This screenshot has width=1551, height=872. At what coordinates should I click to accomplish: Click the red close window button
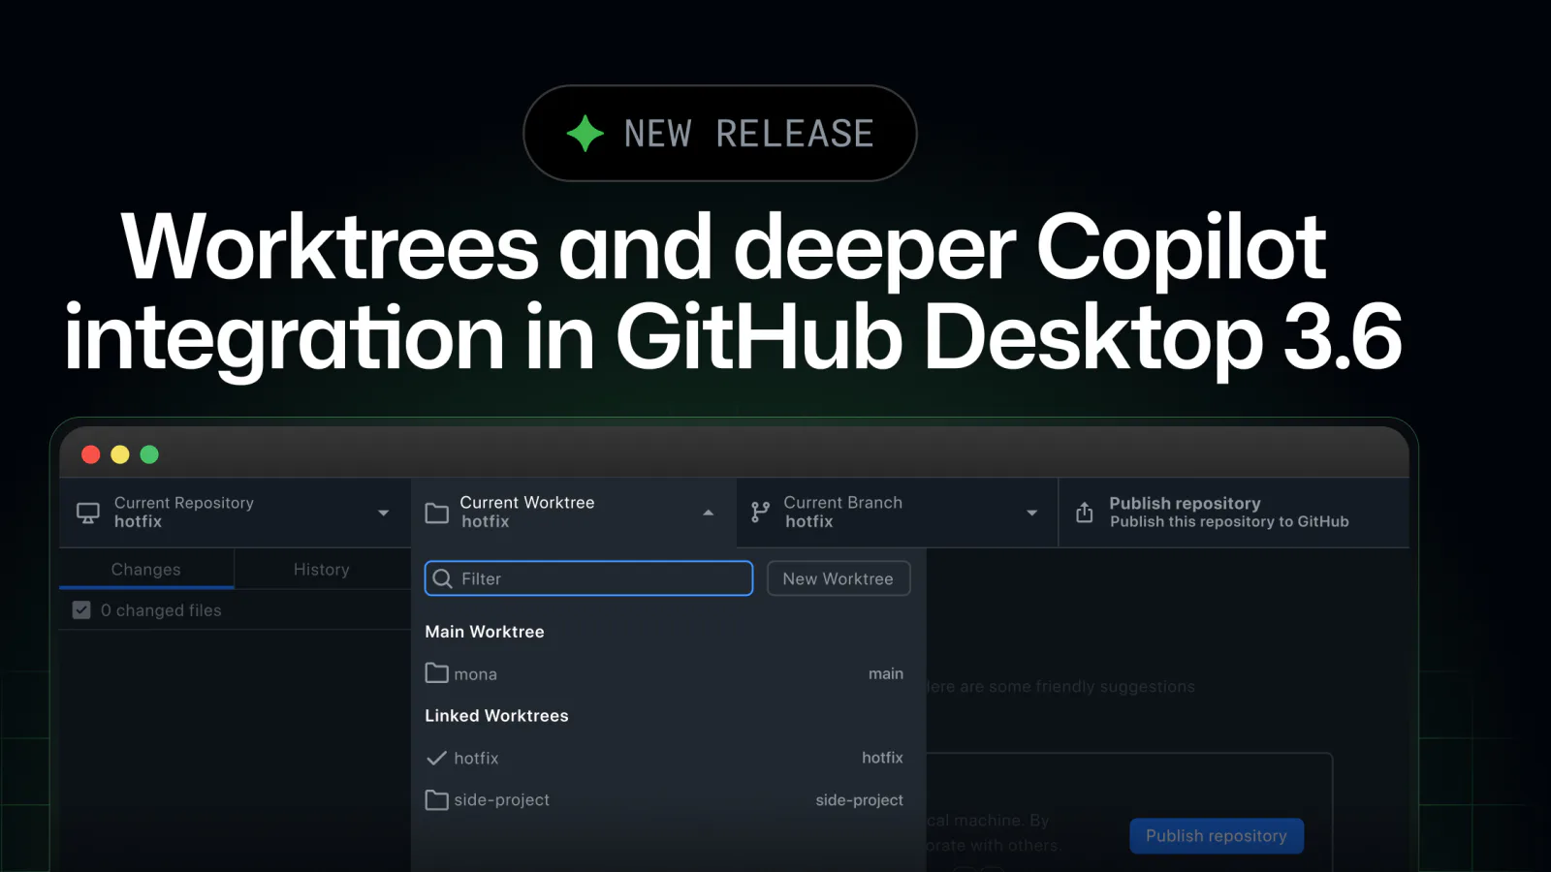(91, 454)
